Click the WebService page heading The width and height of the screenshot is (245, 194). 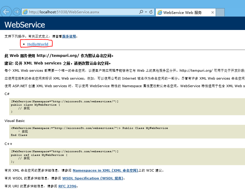tap(25, 25)
